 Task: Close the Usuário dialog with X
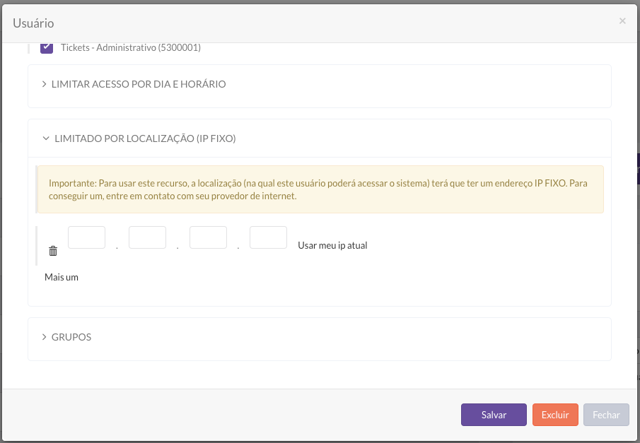622,20
